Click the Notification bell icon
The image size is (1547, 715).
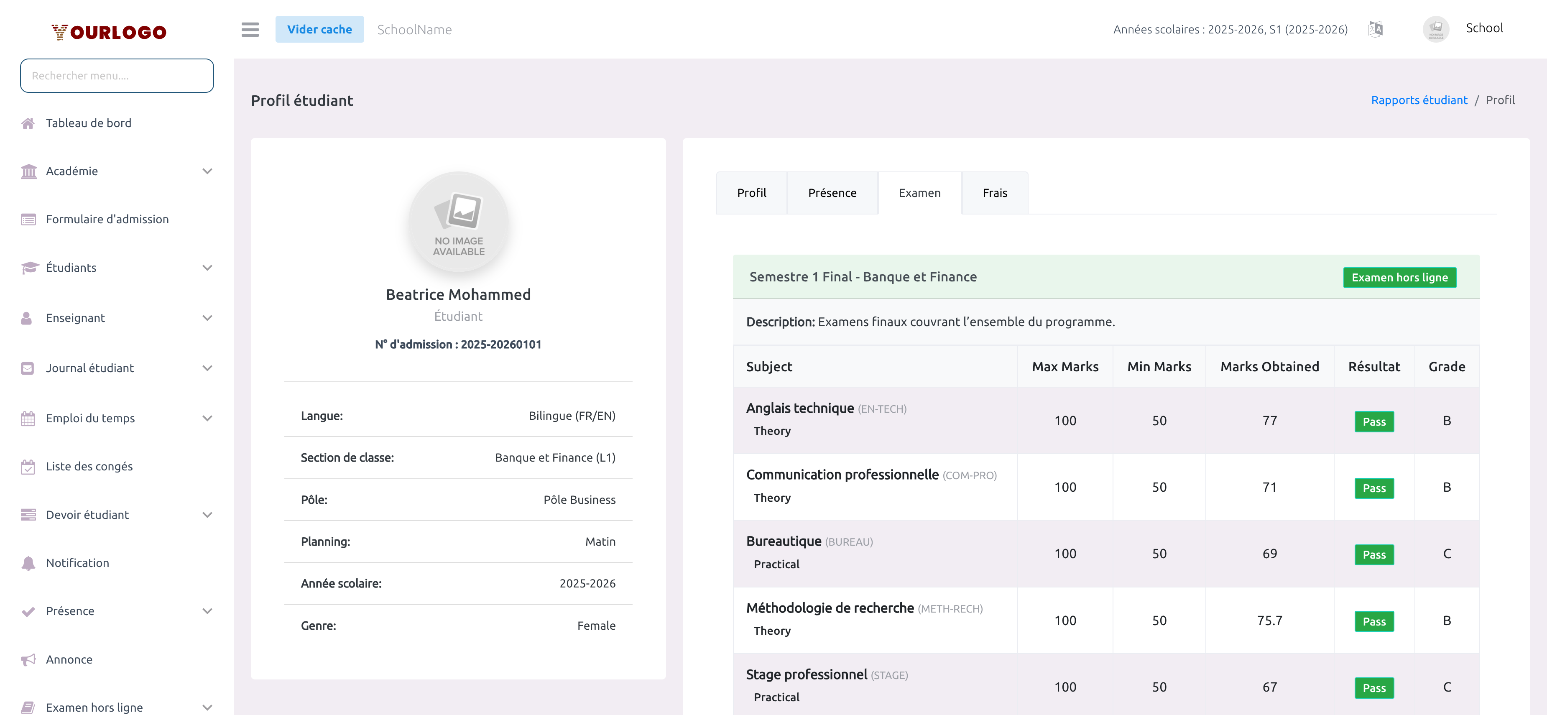[x=28, y=562]
